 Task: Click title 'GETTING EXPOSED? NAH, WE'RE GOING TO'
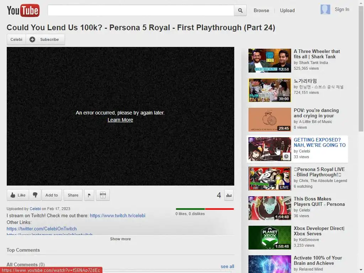click(320, 142)
